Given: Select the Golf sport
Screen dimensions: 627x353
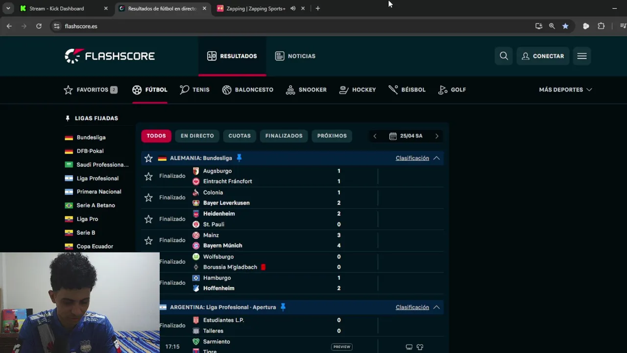Looking at the screenshot, I should (x=452, y=90).
